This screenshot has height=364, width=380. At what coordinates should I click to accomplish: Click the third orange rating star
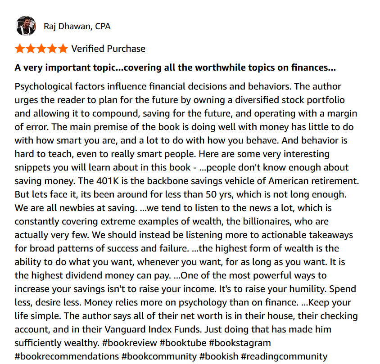coord(41,49)
